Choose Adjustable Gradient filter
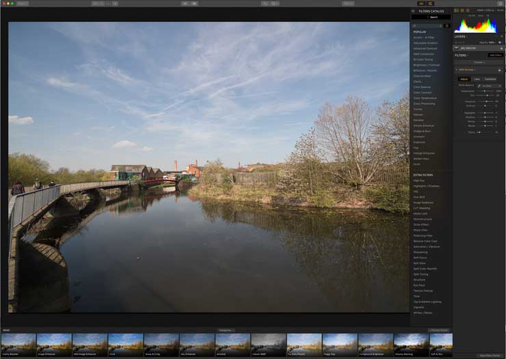Image resolution: width=506 pixels, height=359 pixels. coord(425,43)
